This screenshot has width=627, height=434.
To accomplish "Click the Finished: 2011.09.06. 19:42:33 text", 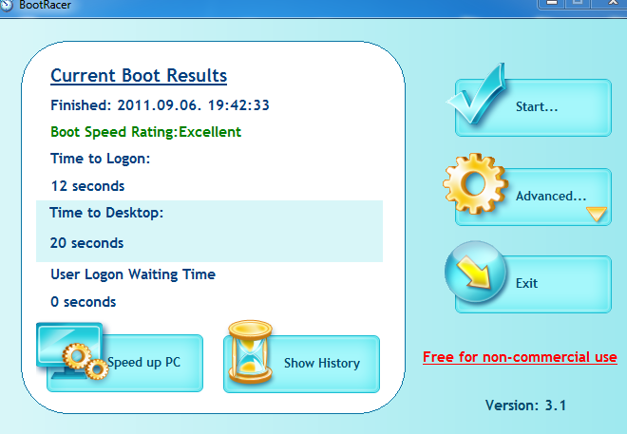I will 160,105.
